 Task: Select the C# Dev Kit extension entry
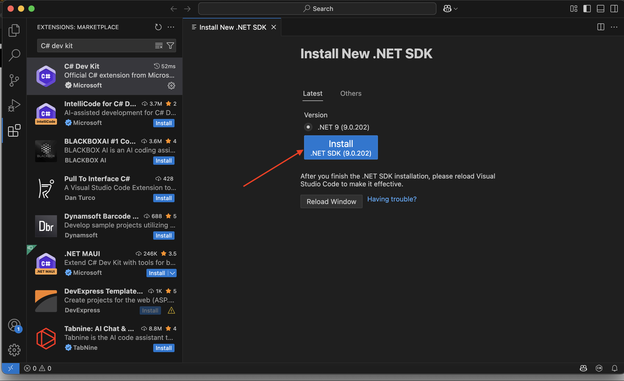(105, 76)
